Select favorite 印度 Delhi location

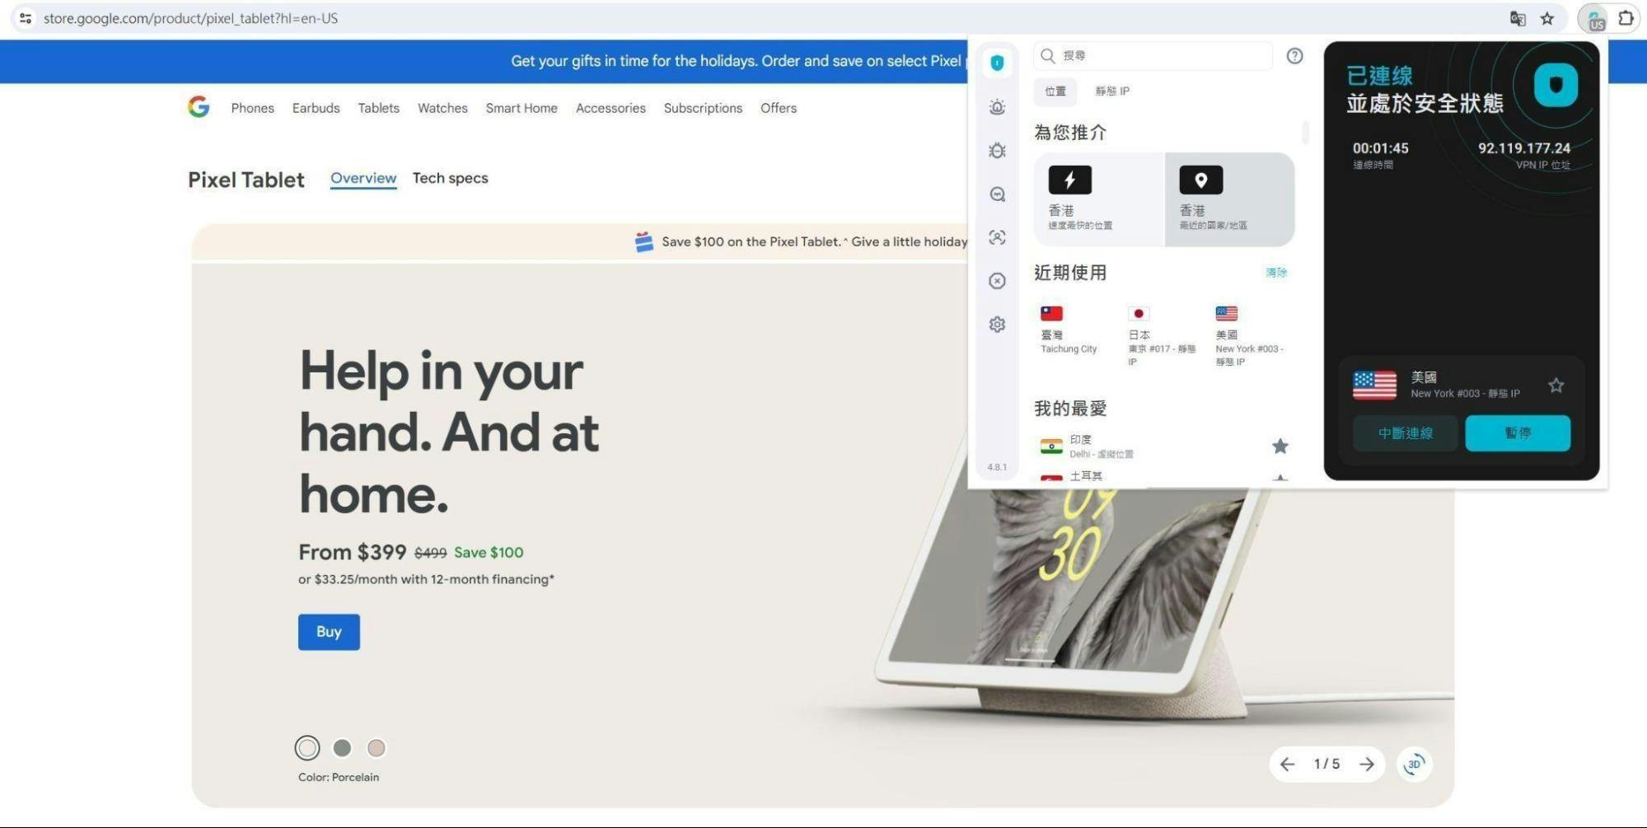[x=1164, y=446]
